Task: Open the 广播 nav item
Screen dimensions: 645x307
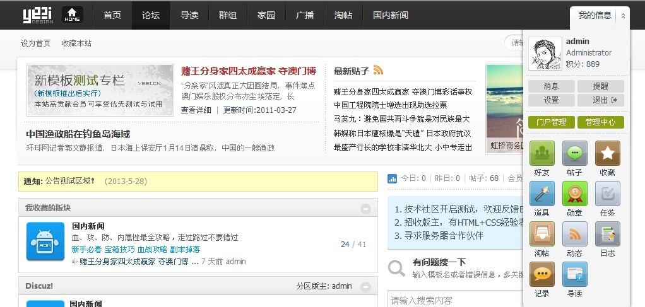Action: (x=305, y=15)
